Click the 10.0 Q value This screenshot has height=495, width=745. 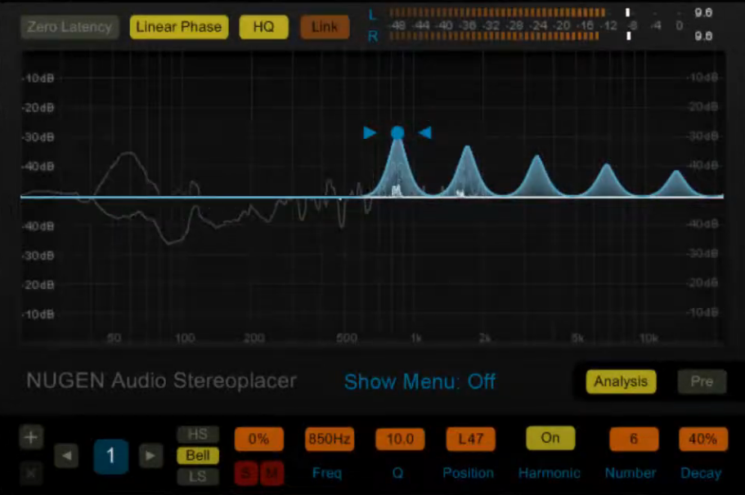400,439
